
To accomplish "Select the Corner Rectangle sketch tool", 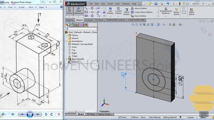I will (86, 12).
